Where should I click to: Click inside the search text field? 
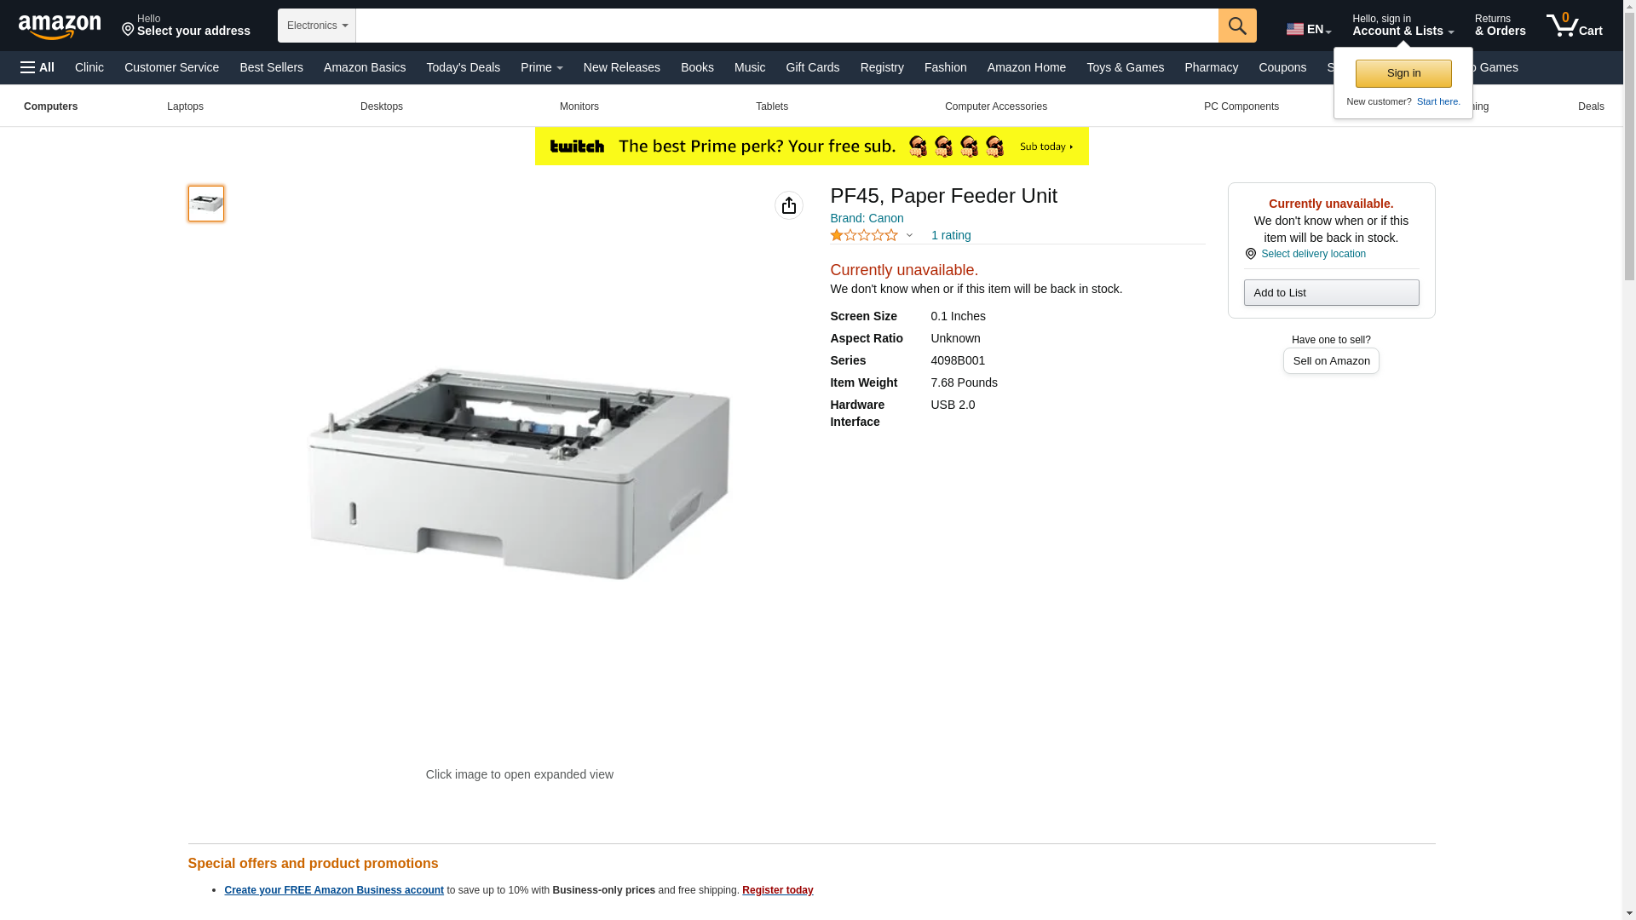pos(787,26)
